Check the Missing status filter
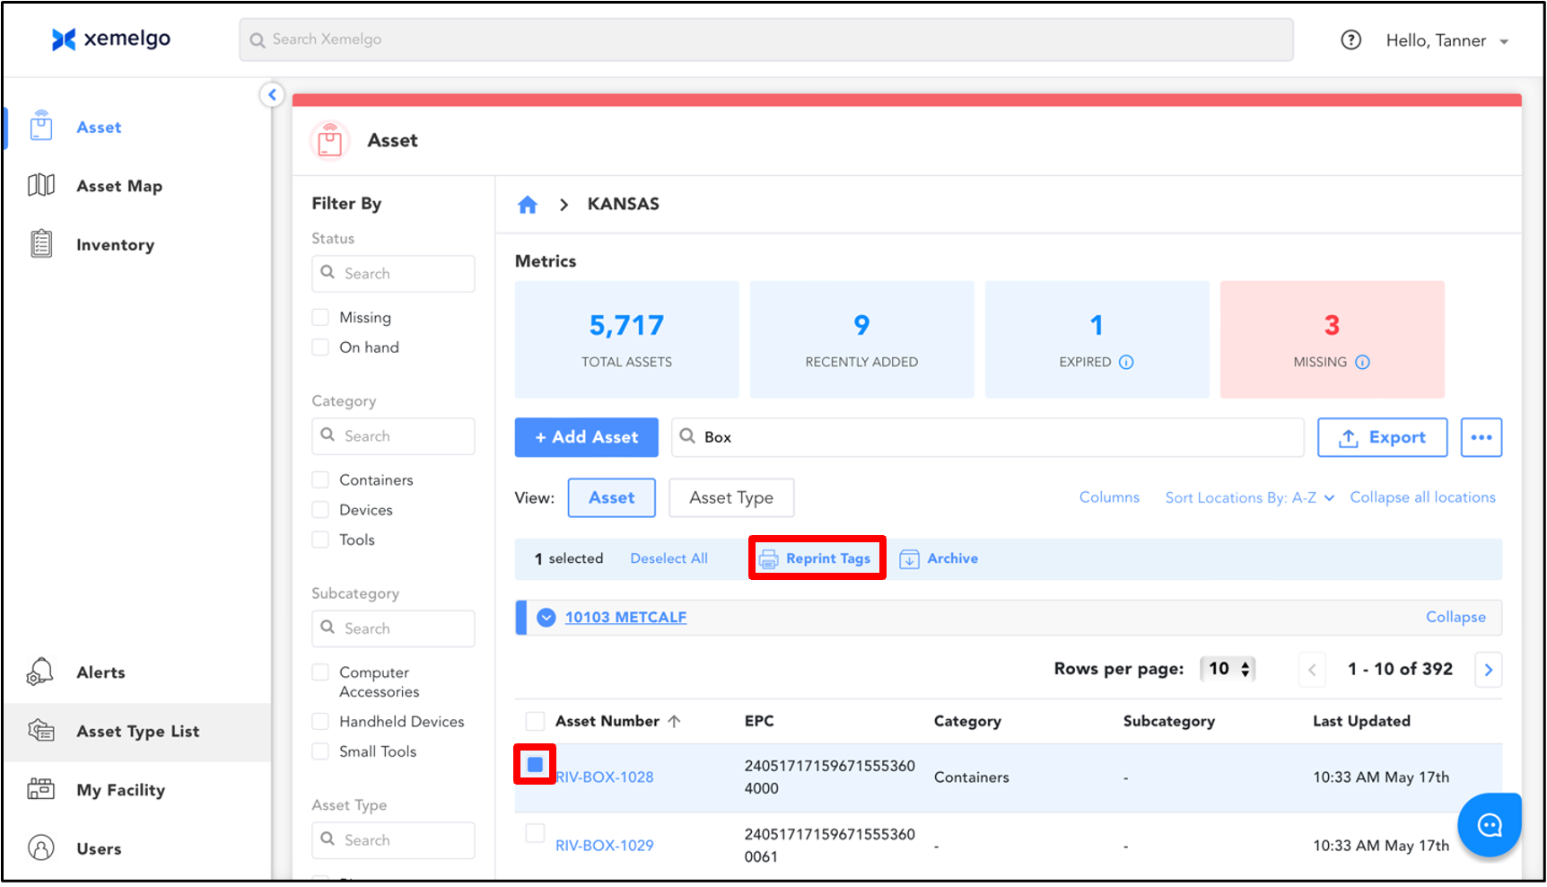Image resolution: width=1547 pixels, height=887 pixels. coord(320,317)
